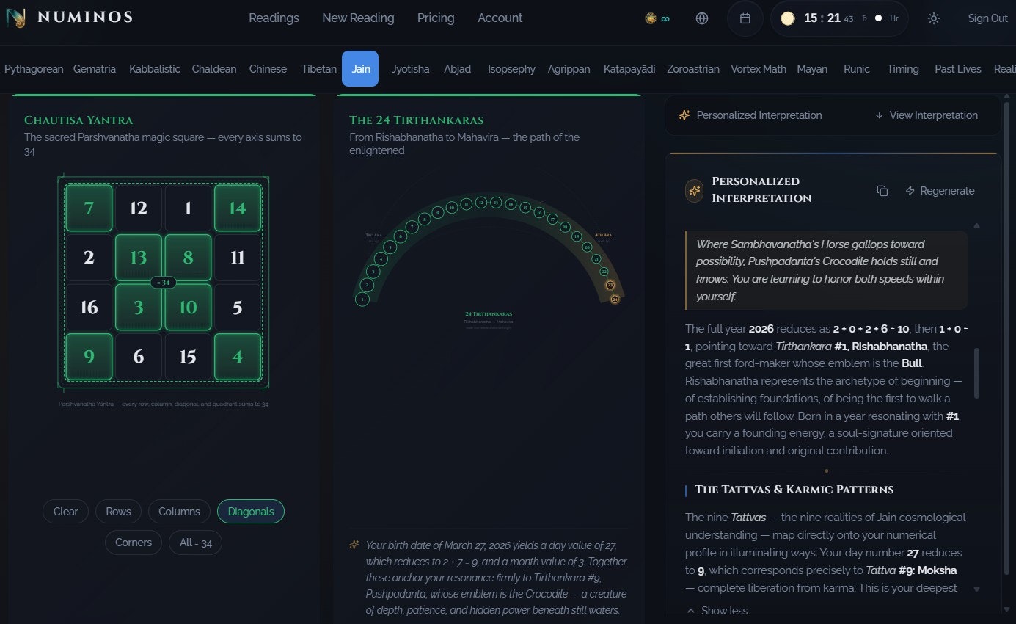Select highlighted Tirthankara node 23
Screen dimensions: 1016x624
point(610,285)
